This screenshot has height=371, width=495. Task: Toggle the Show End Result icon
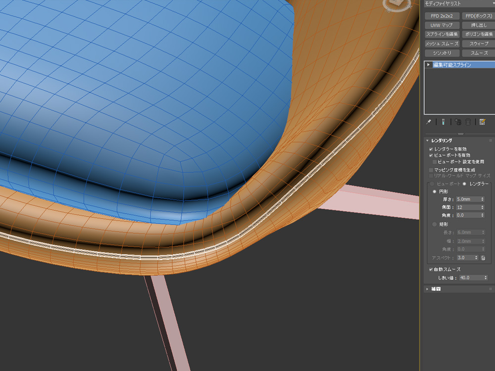(444, 122)
